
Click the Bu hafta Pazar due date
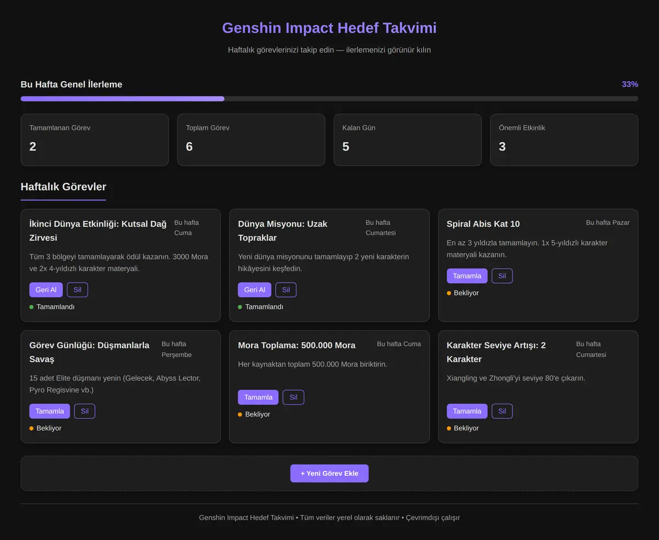[608, 223]
